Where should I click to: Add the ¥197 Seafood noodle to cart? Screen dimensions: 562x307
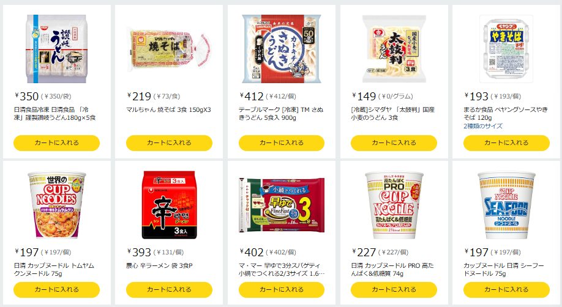click(506, 289)
